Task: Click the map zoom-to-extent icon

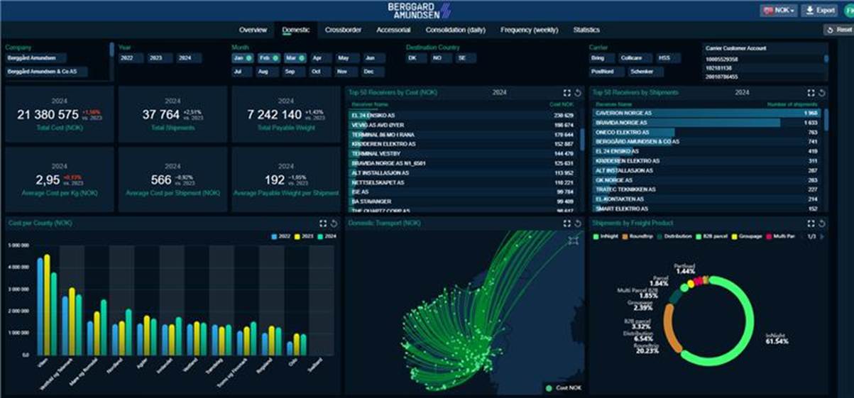Action: 573,241
